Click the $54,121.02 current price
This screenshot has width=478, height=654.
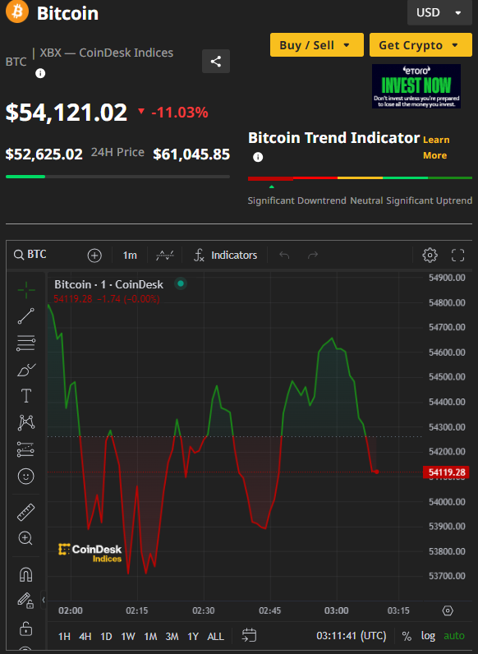coord(67,113)
